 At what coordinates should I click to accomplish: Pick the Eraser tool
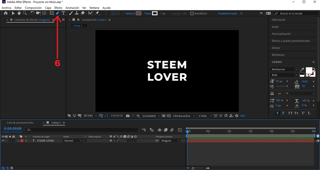click(82, 13)
